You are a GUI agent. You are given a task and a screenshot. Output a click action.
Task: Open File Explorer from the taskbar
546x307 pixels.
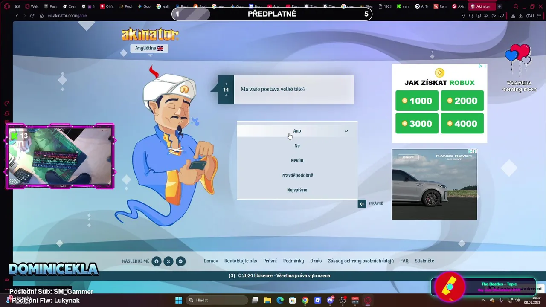click(267, 300)
